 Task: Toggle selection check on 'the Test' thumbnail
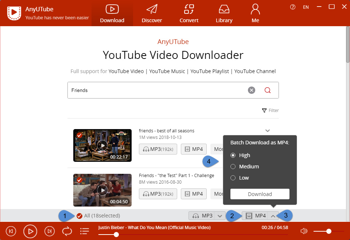point(79,180)
